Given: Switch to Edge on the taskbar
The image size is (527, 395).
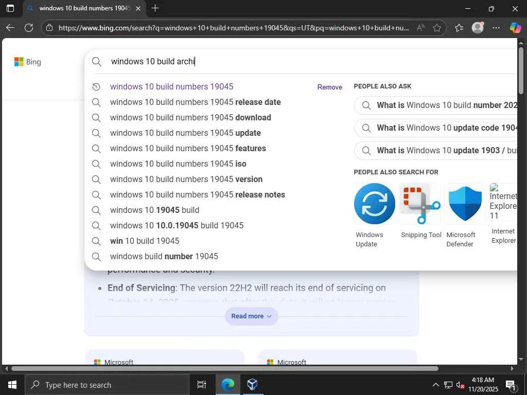Looking at the screenshot, I should point(227,385).
